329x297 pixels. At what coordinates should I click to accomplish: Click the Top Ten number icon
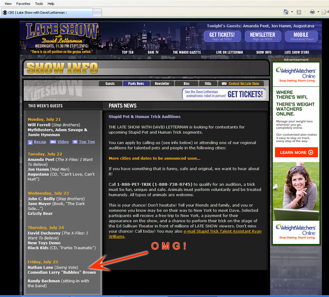[75, 142]
